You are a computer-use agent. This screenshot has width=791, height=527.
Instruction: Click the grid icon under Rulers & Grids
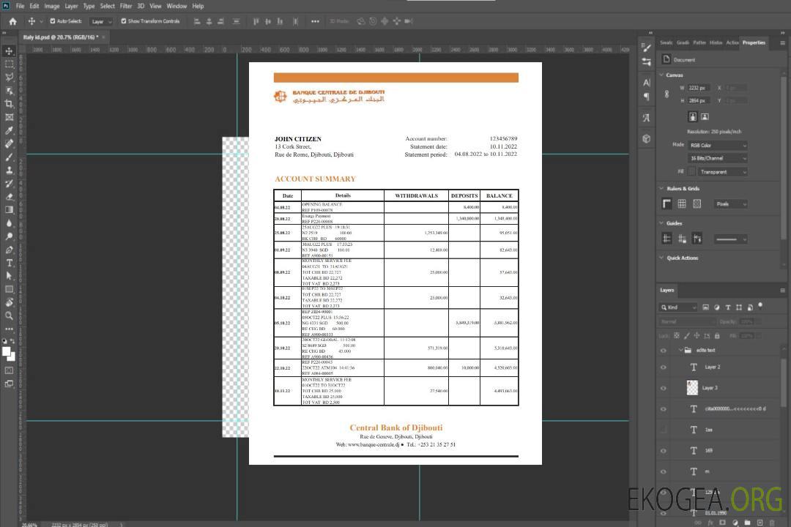click(681, 203)
